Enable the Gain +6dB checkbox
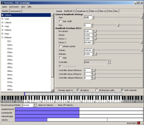This screenshot has width=144, height=125. [60, 21]
